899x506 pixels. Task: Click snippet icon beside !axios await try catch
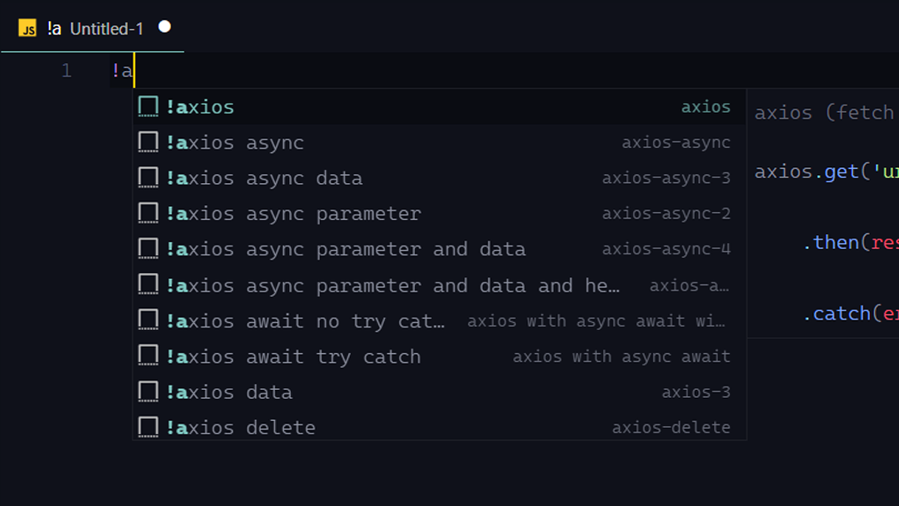click(x=148, y=356)
